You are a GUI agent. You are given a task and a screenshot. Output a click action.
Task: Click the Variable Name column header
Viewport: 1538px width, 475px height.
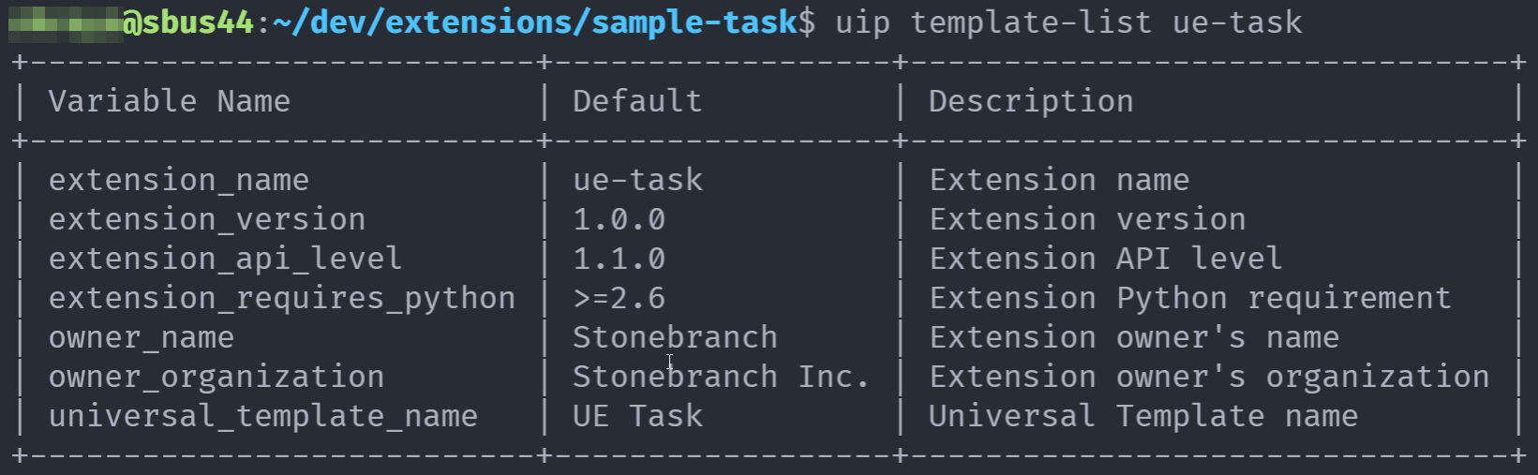[x=169, y=101]
